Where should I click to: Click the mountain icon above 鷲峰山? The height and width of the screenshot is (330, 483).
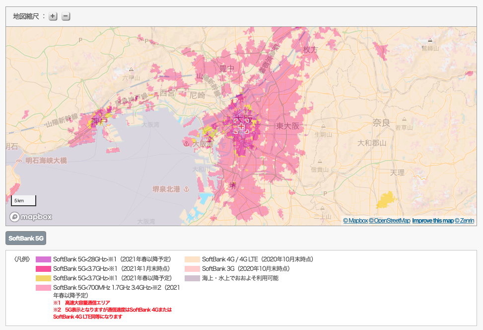tap(430, 40)
